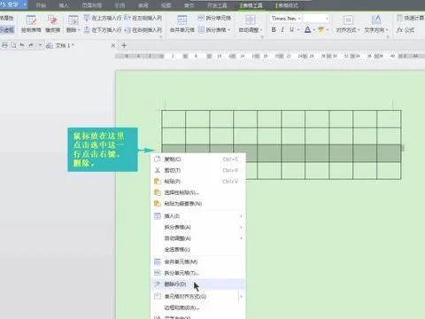This screenshot has width=425, height=319.
Task: Click Merge Cells (合并单元格) in ribbon
Action: (182, 24)
